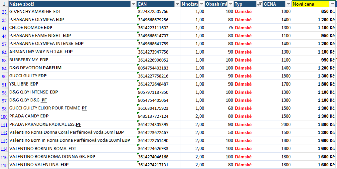
Task: Open the Nová cena filter dropdown
Action: (332, 4)
